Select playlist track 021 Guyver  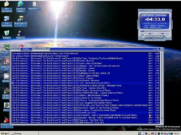[86, 56]
